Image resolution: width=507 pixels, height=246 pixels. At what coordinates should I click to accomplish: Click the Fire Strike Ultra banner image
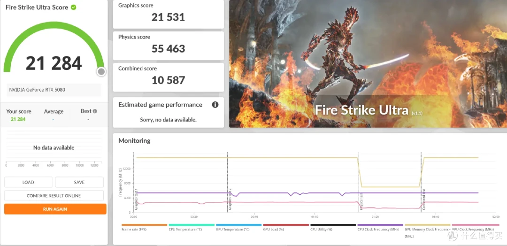368,64
